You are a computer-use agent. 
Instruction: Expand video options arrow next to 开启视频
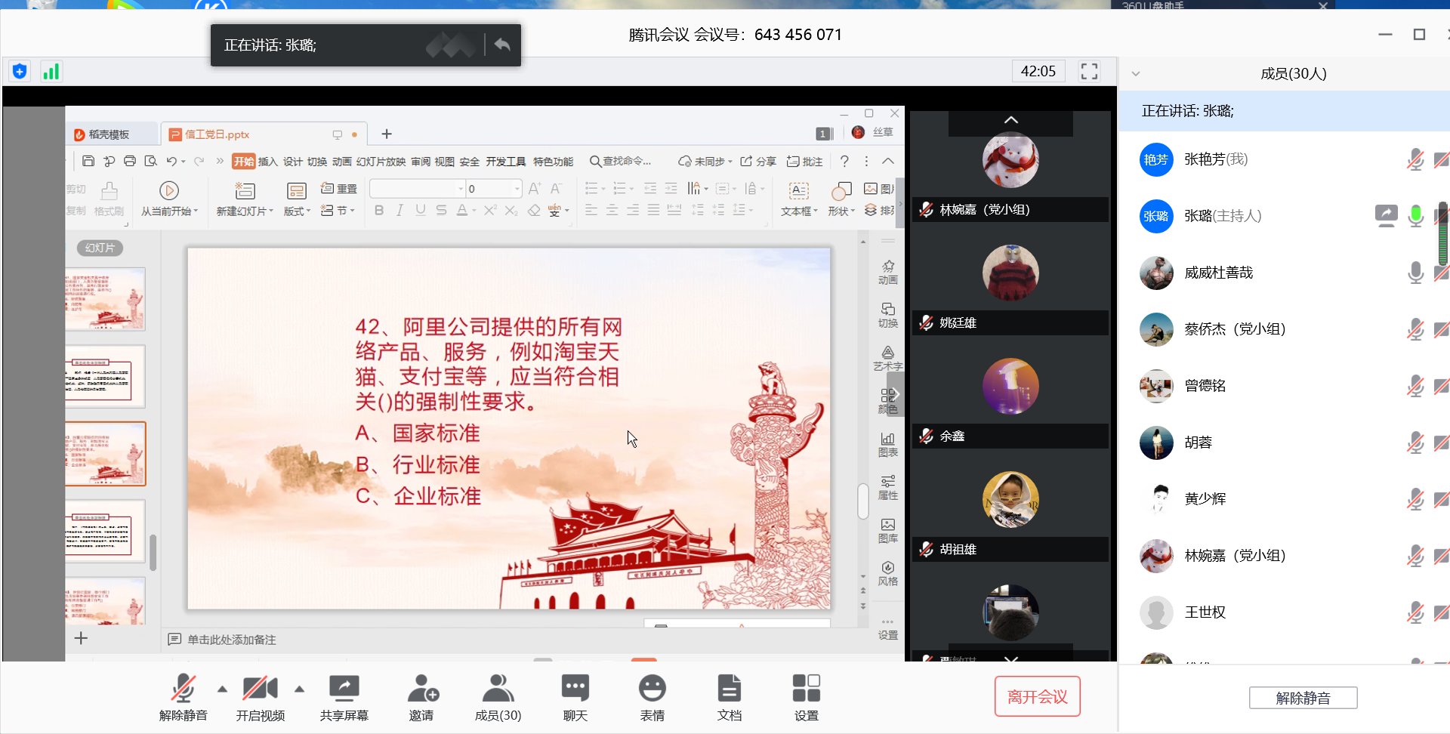click(300, 689)
